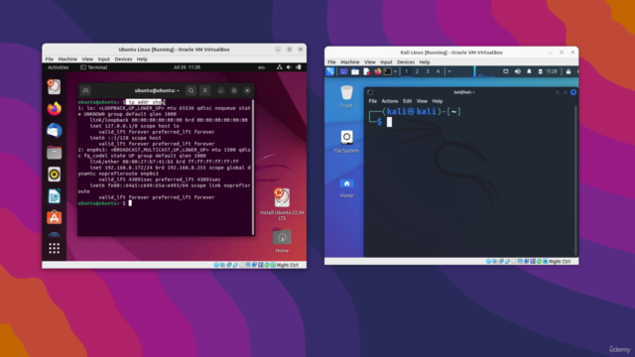The image size is (635, 357).
Task: Open Thunderbird mail in Ubuntu dock
Action: [55, 130]
